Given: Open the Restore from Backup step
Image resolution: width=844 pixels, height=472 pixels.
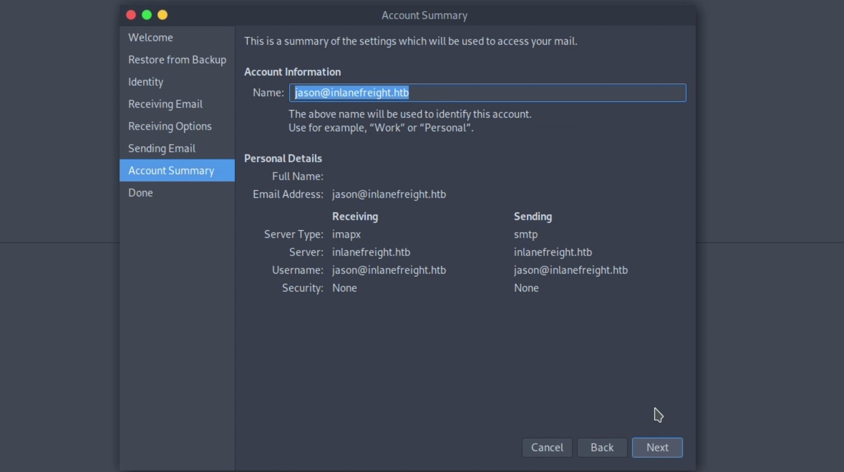Looking at the screenshot, I should tap(177, 59).
